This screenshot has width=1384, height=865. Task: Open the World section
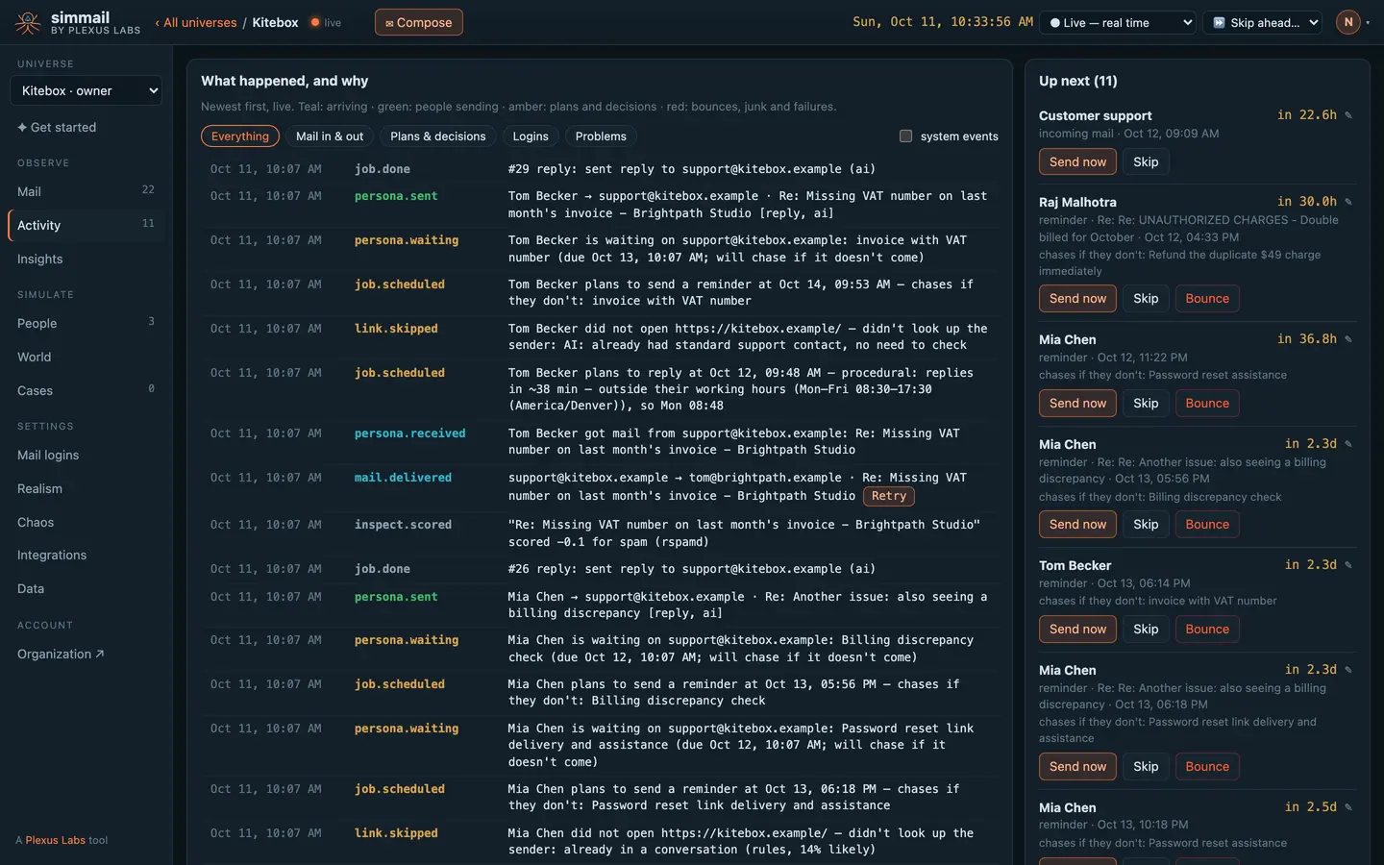point(86,357)
